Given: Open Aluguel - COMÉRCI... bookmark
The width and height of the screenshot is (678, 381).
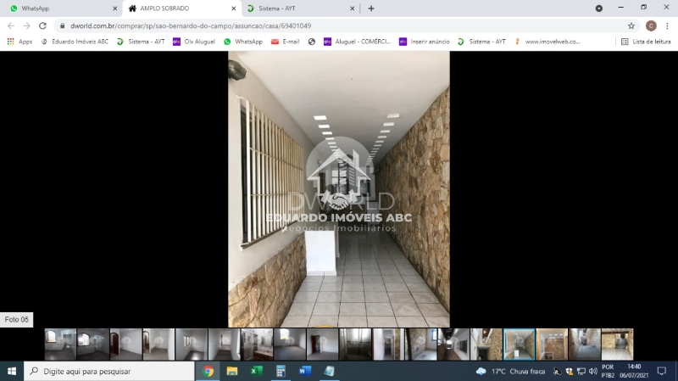Looking at the screenshot, I should 357,42.
